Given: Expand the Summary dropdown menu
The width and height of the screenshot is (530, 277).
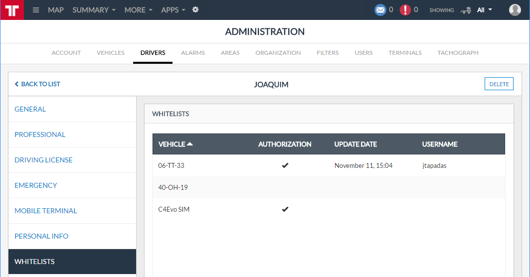Looking at the screenshot, I should point(94,10).
